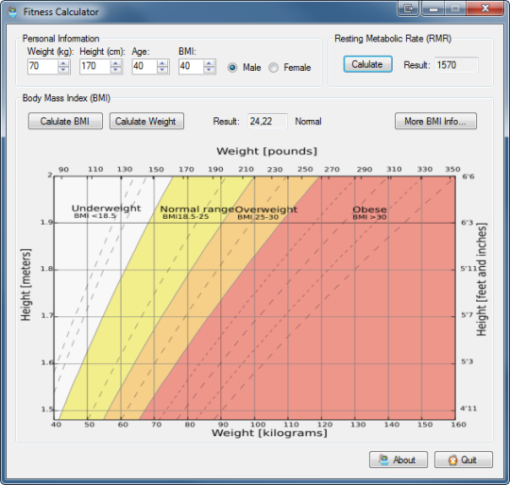Increase Weight with the up spinner arrow

pyautogui.click(x=64, y=63)
